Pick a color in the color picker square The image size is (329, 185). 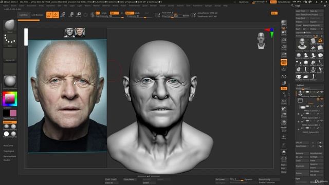coord(10,99)
